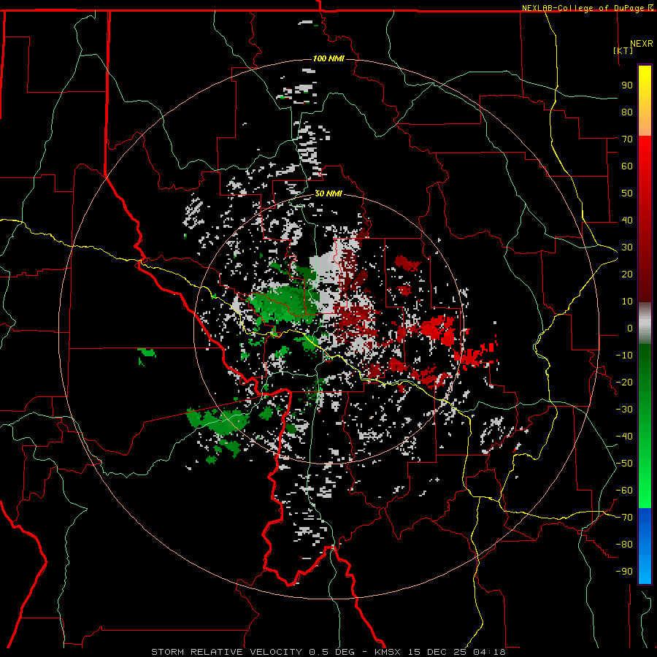The height and width of the screenshot is (657, 657).
Task: Pick the light blue segment near -90
Action: 645,570
